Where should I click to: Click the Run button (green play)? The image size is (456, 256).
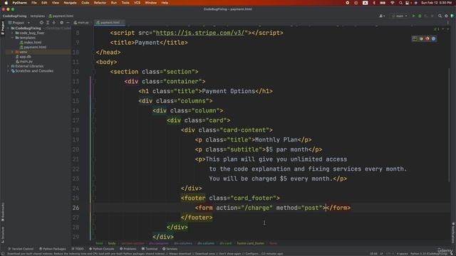pyautogui.click(x=413, y=16)
